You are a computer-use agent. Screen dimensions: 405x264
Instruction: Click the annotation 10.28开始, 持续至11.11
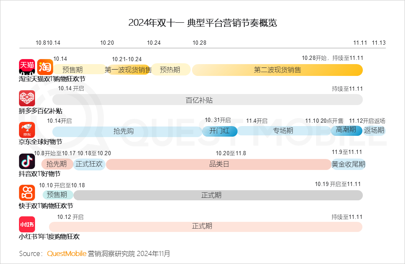tap(332, 58)
